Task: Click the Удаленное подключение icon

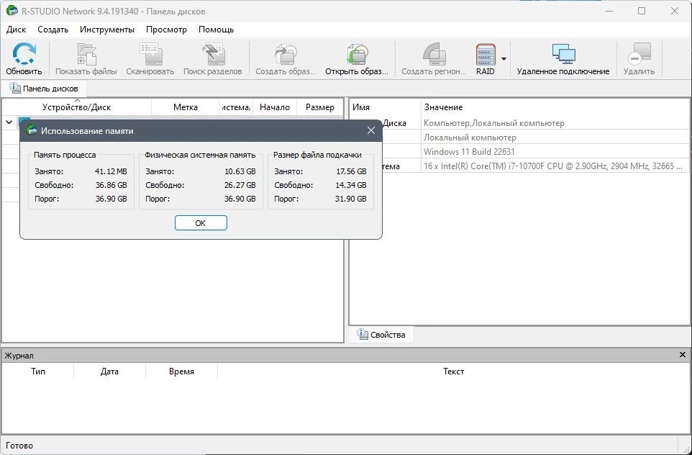Action: (x=563, y=54)
